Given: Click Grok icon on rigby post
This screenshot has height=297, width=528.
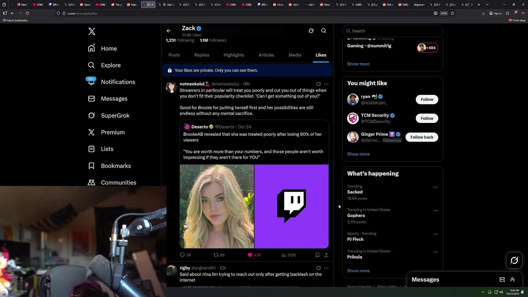Looking at the screenshot, I should point(318,268).
